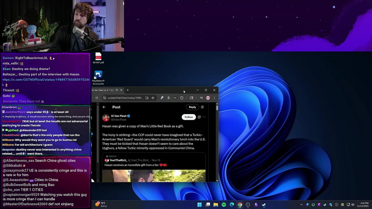Open Microsoft Edge from the taskbar

pyautogui.click(x=232, y=205)
